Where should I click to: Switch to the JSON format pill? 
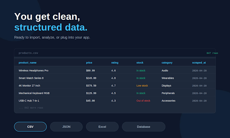tap(66, 127)
